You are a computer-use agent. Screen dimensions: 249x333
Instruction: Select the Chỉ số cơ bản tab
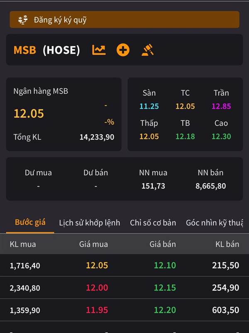tap(153, 223)
